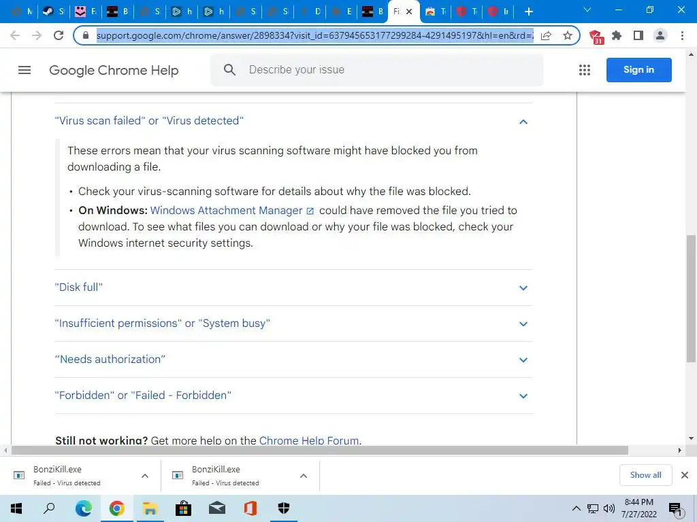
Task: Open notification center icon
Action: coord(675,509)
